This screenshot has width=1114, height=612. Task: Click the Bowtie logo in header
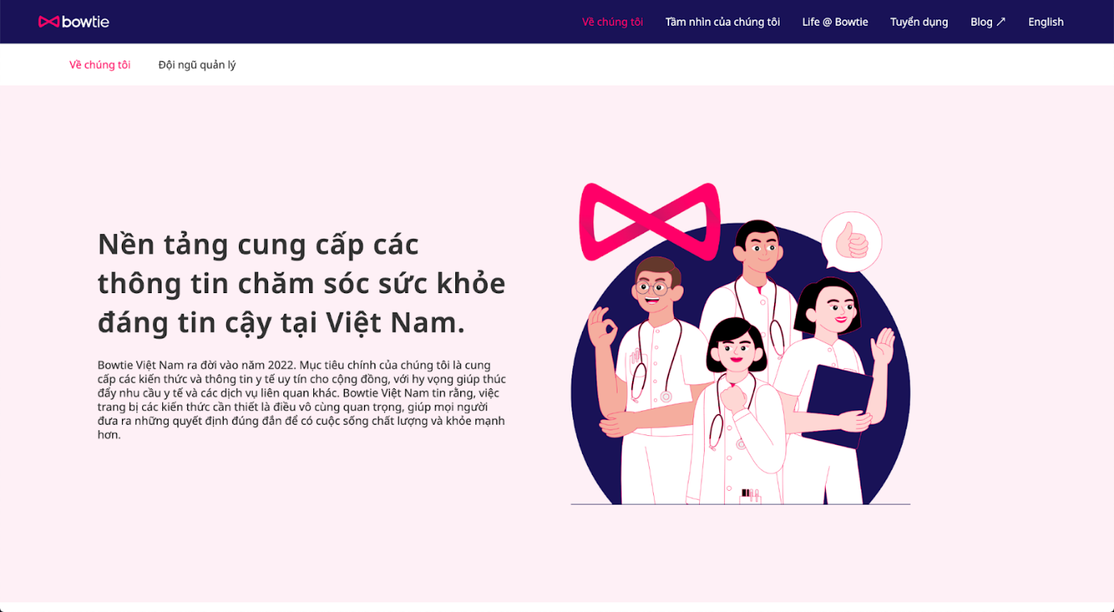[73, 22]
